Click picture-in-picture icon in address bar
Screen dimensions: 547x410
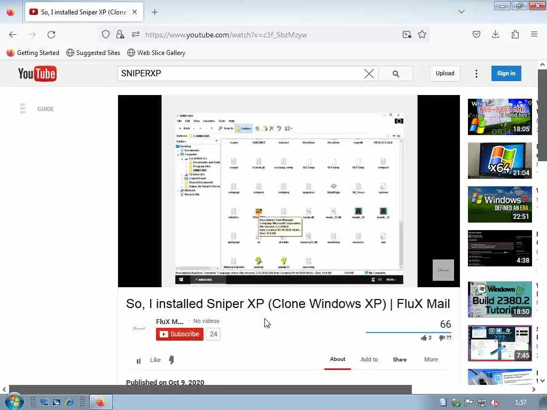coord(407,34)
